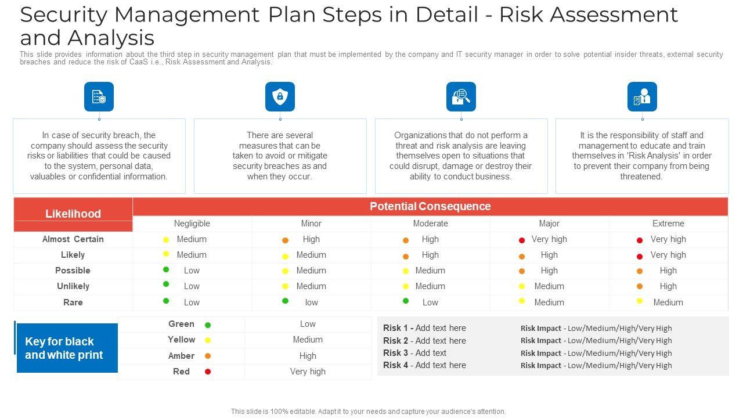Screen dimensions: 743x418
Task: Click Risk 1 - Add text here
Action: click(424, 328)
